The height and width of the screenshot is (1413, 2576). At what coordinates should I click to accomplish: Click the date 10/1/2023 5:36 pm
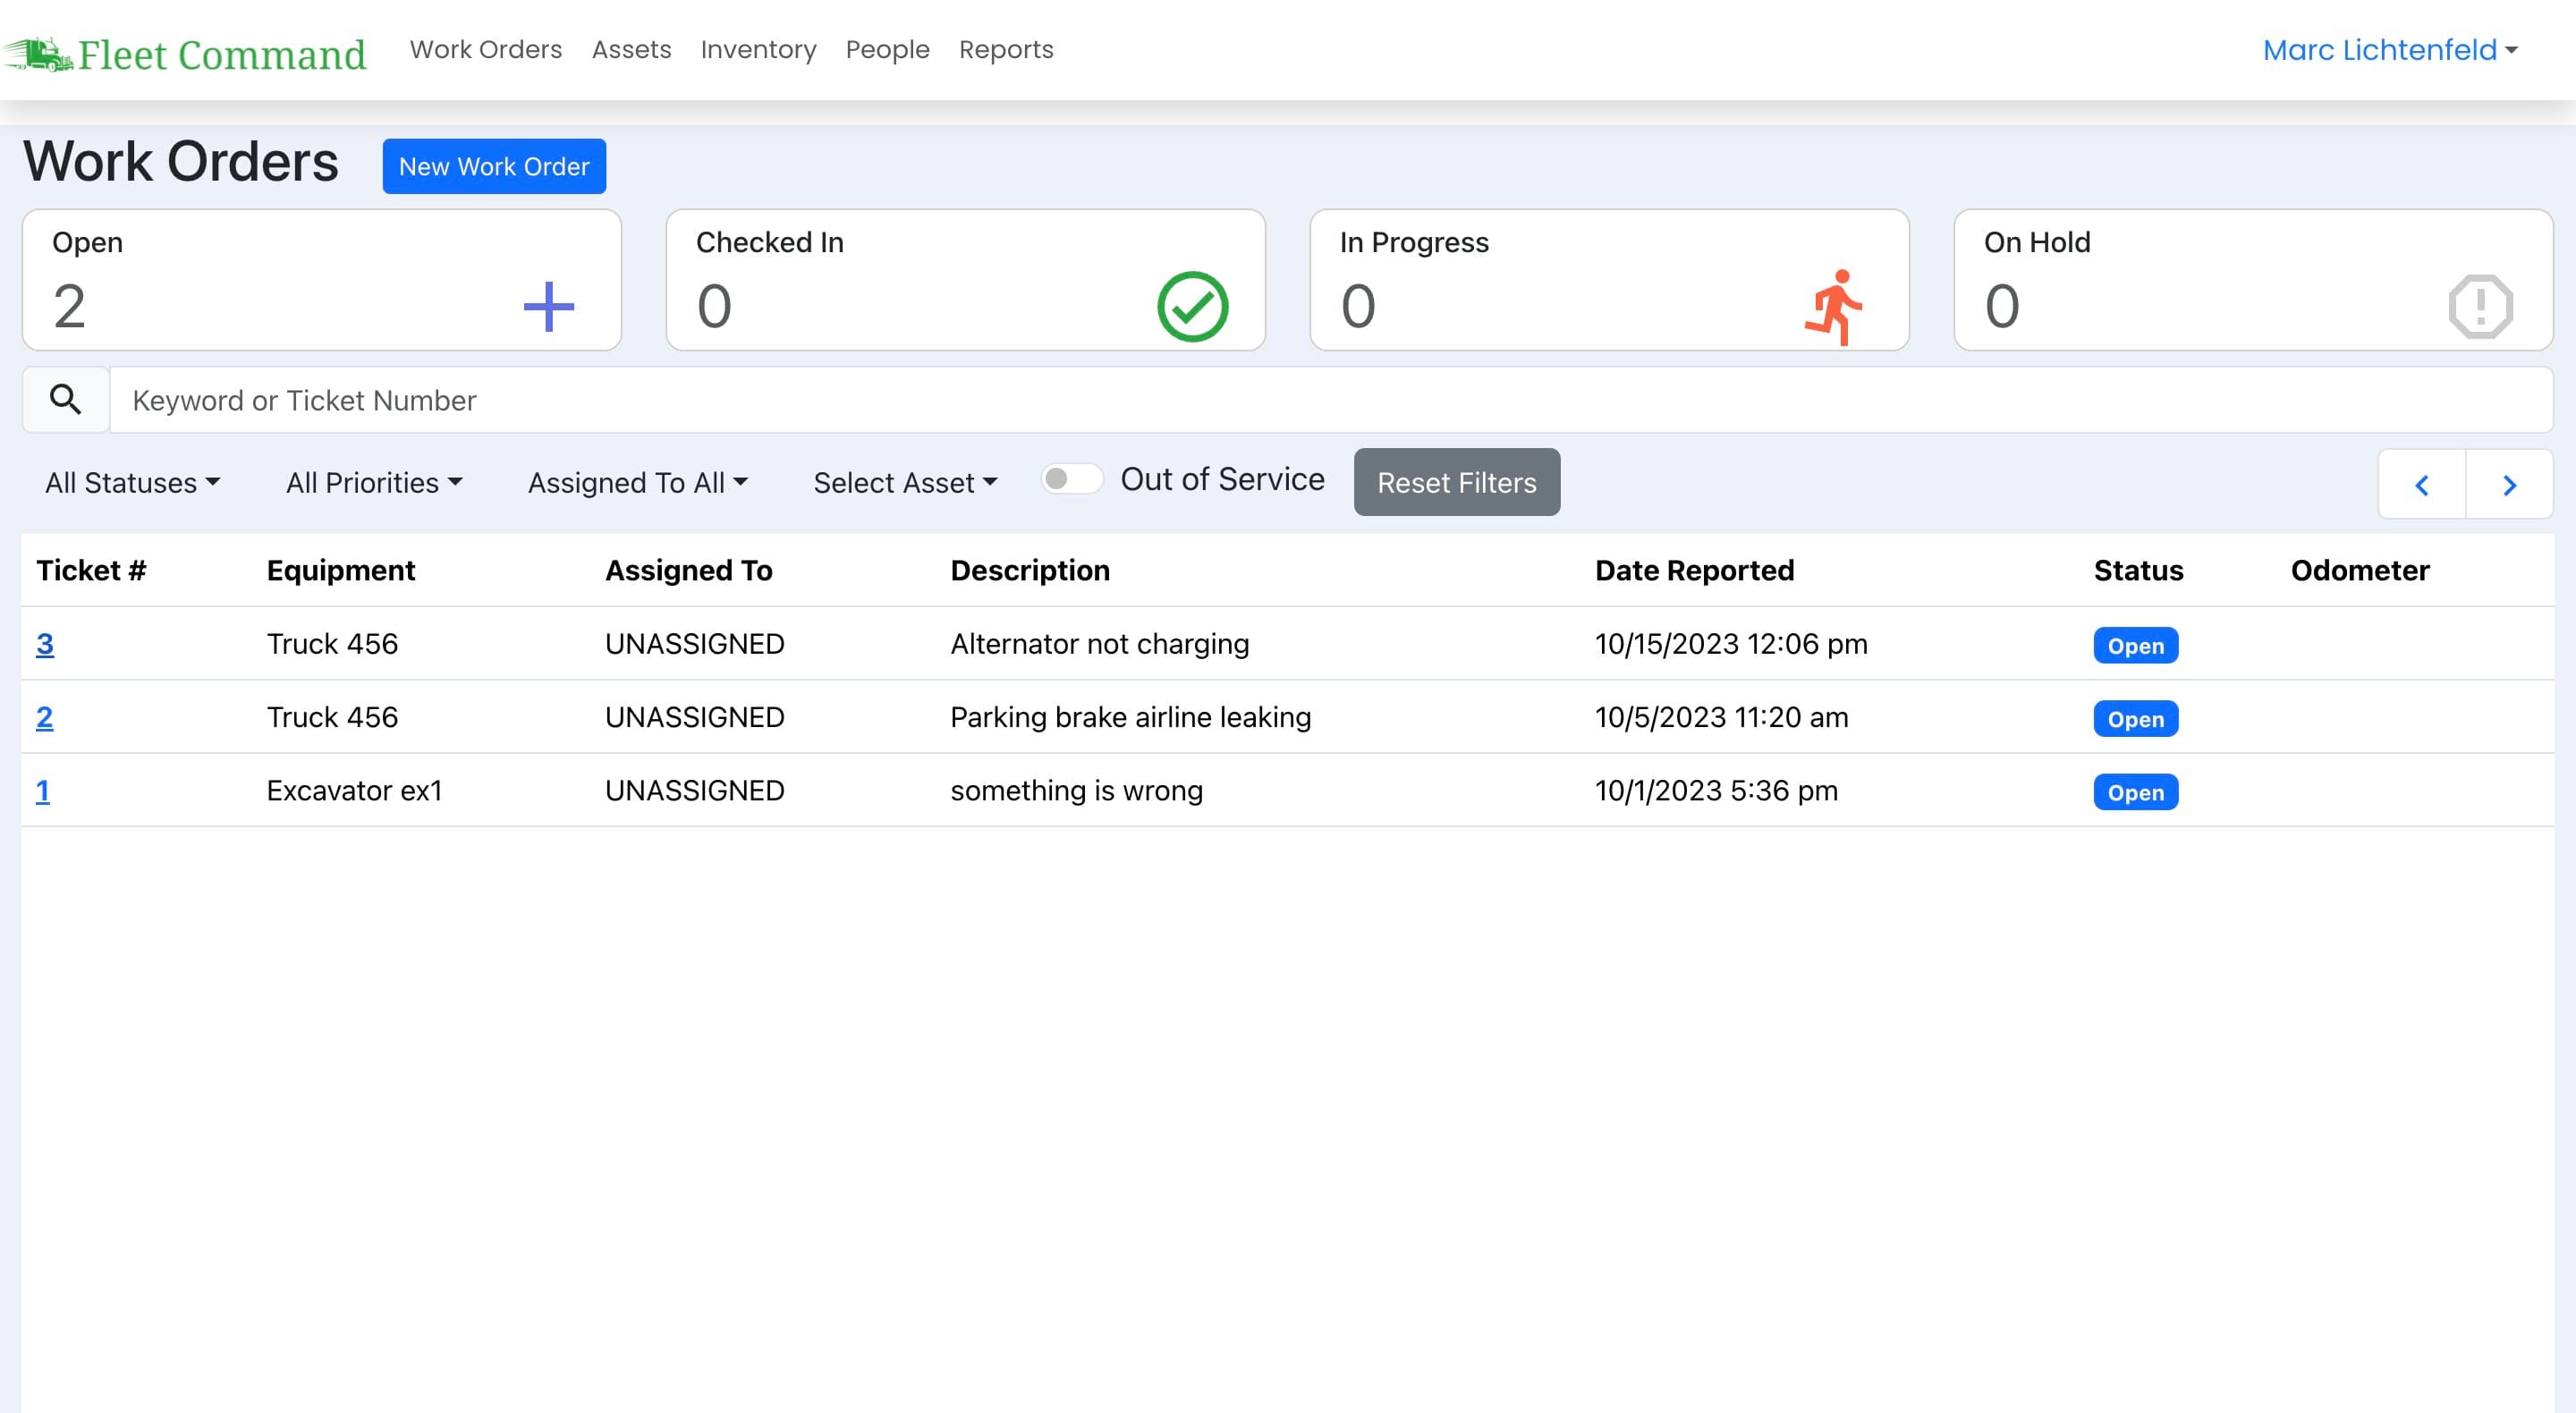(1716, 791)
